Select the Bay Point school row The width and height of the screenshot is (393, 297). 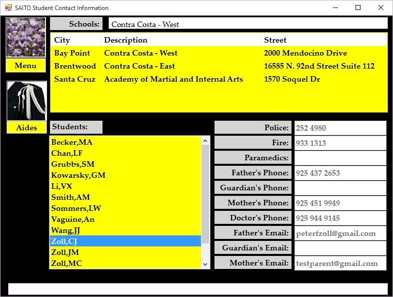[x=72, y=53]
